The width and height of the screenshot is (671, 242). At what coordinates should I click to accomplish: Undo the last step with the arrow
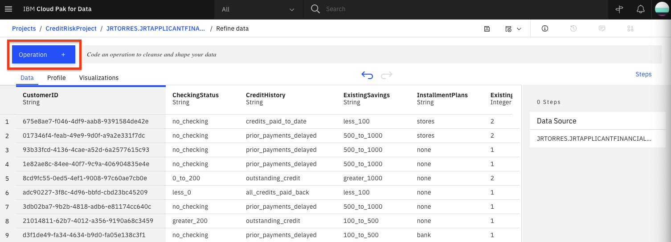(x=367, y=75)
